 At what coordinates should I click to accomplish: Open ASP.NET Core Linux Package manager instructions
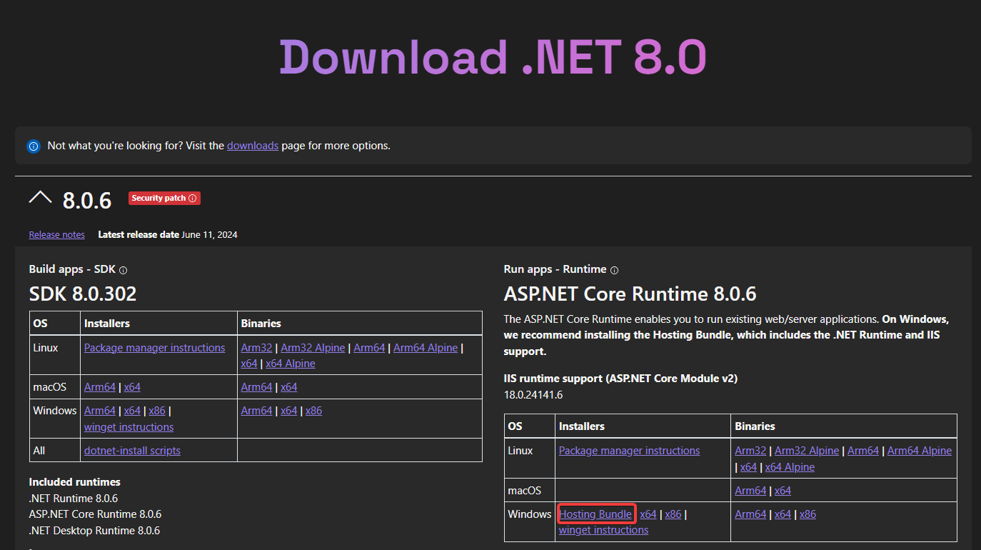[x=629, y=451]
